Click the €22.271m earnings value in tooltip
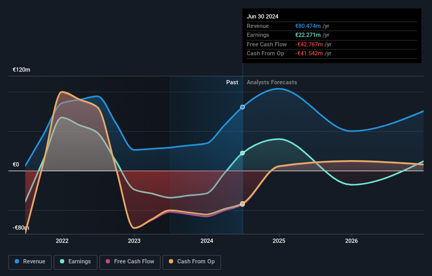Image resolution: width=432 pixels, height=276 pixels. click(x=308, y=35)
